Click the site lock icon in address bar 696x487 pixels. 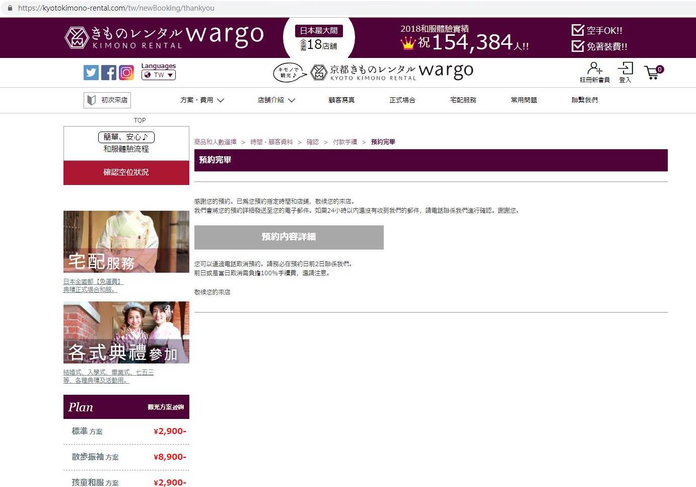[x=10, y=8]
